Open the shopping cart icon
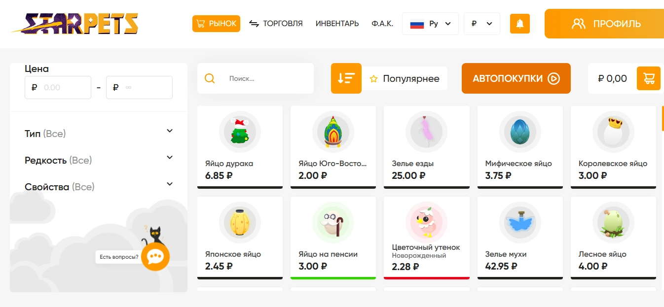The width and height of the screenshot is (664, 307). coord(649,78)
